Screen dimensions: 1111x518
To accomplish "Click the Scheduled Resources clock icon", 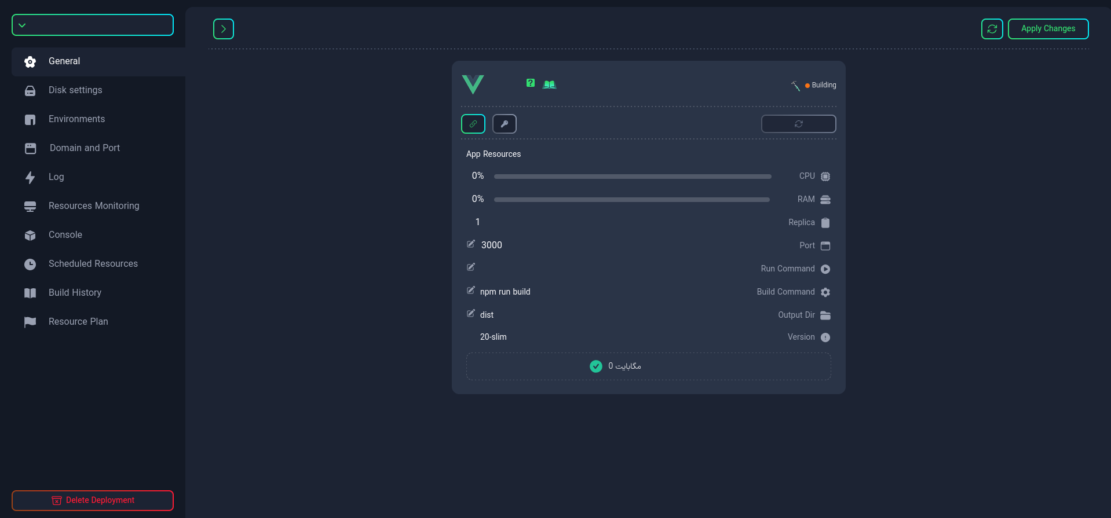I will 30,264.
